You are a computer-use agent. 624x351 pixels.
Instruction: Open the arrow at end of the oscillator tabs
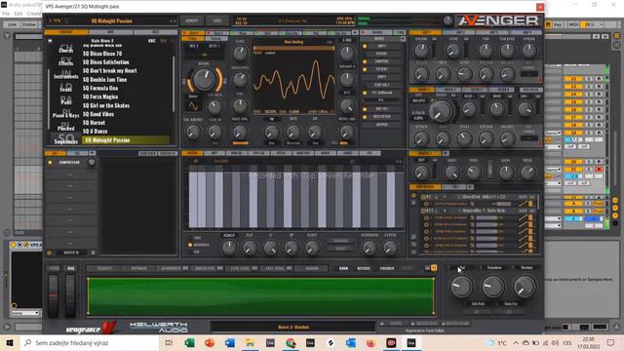pos(355,32)
